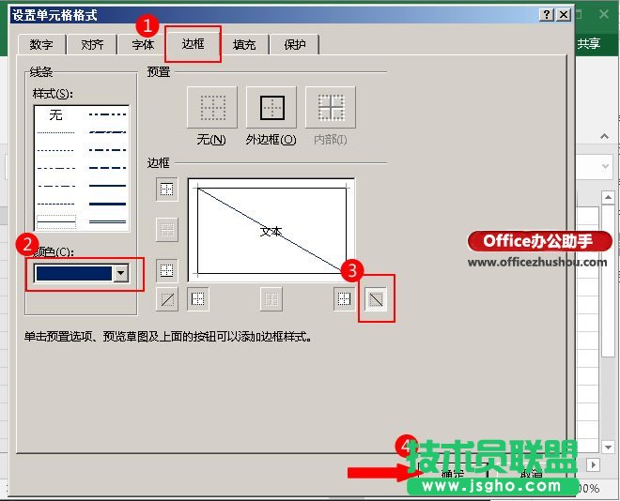620x501 pixels.
Task: Switch to the 数字 tab
Action: tap(41, 44)
